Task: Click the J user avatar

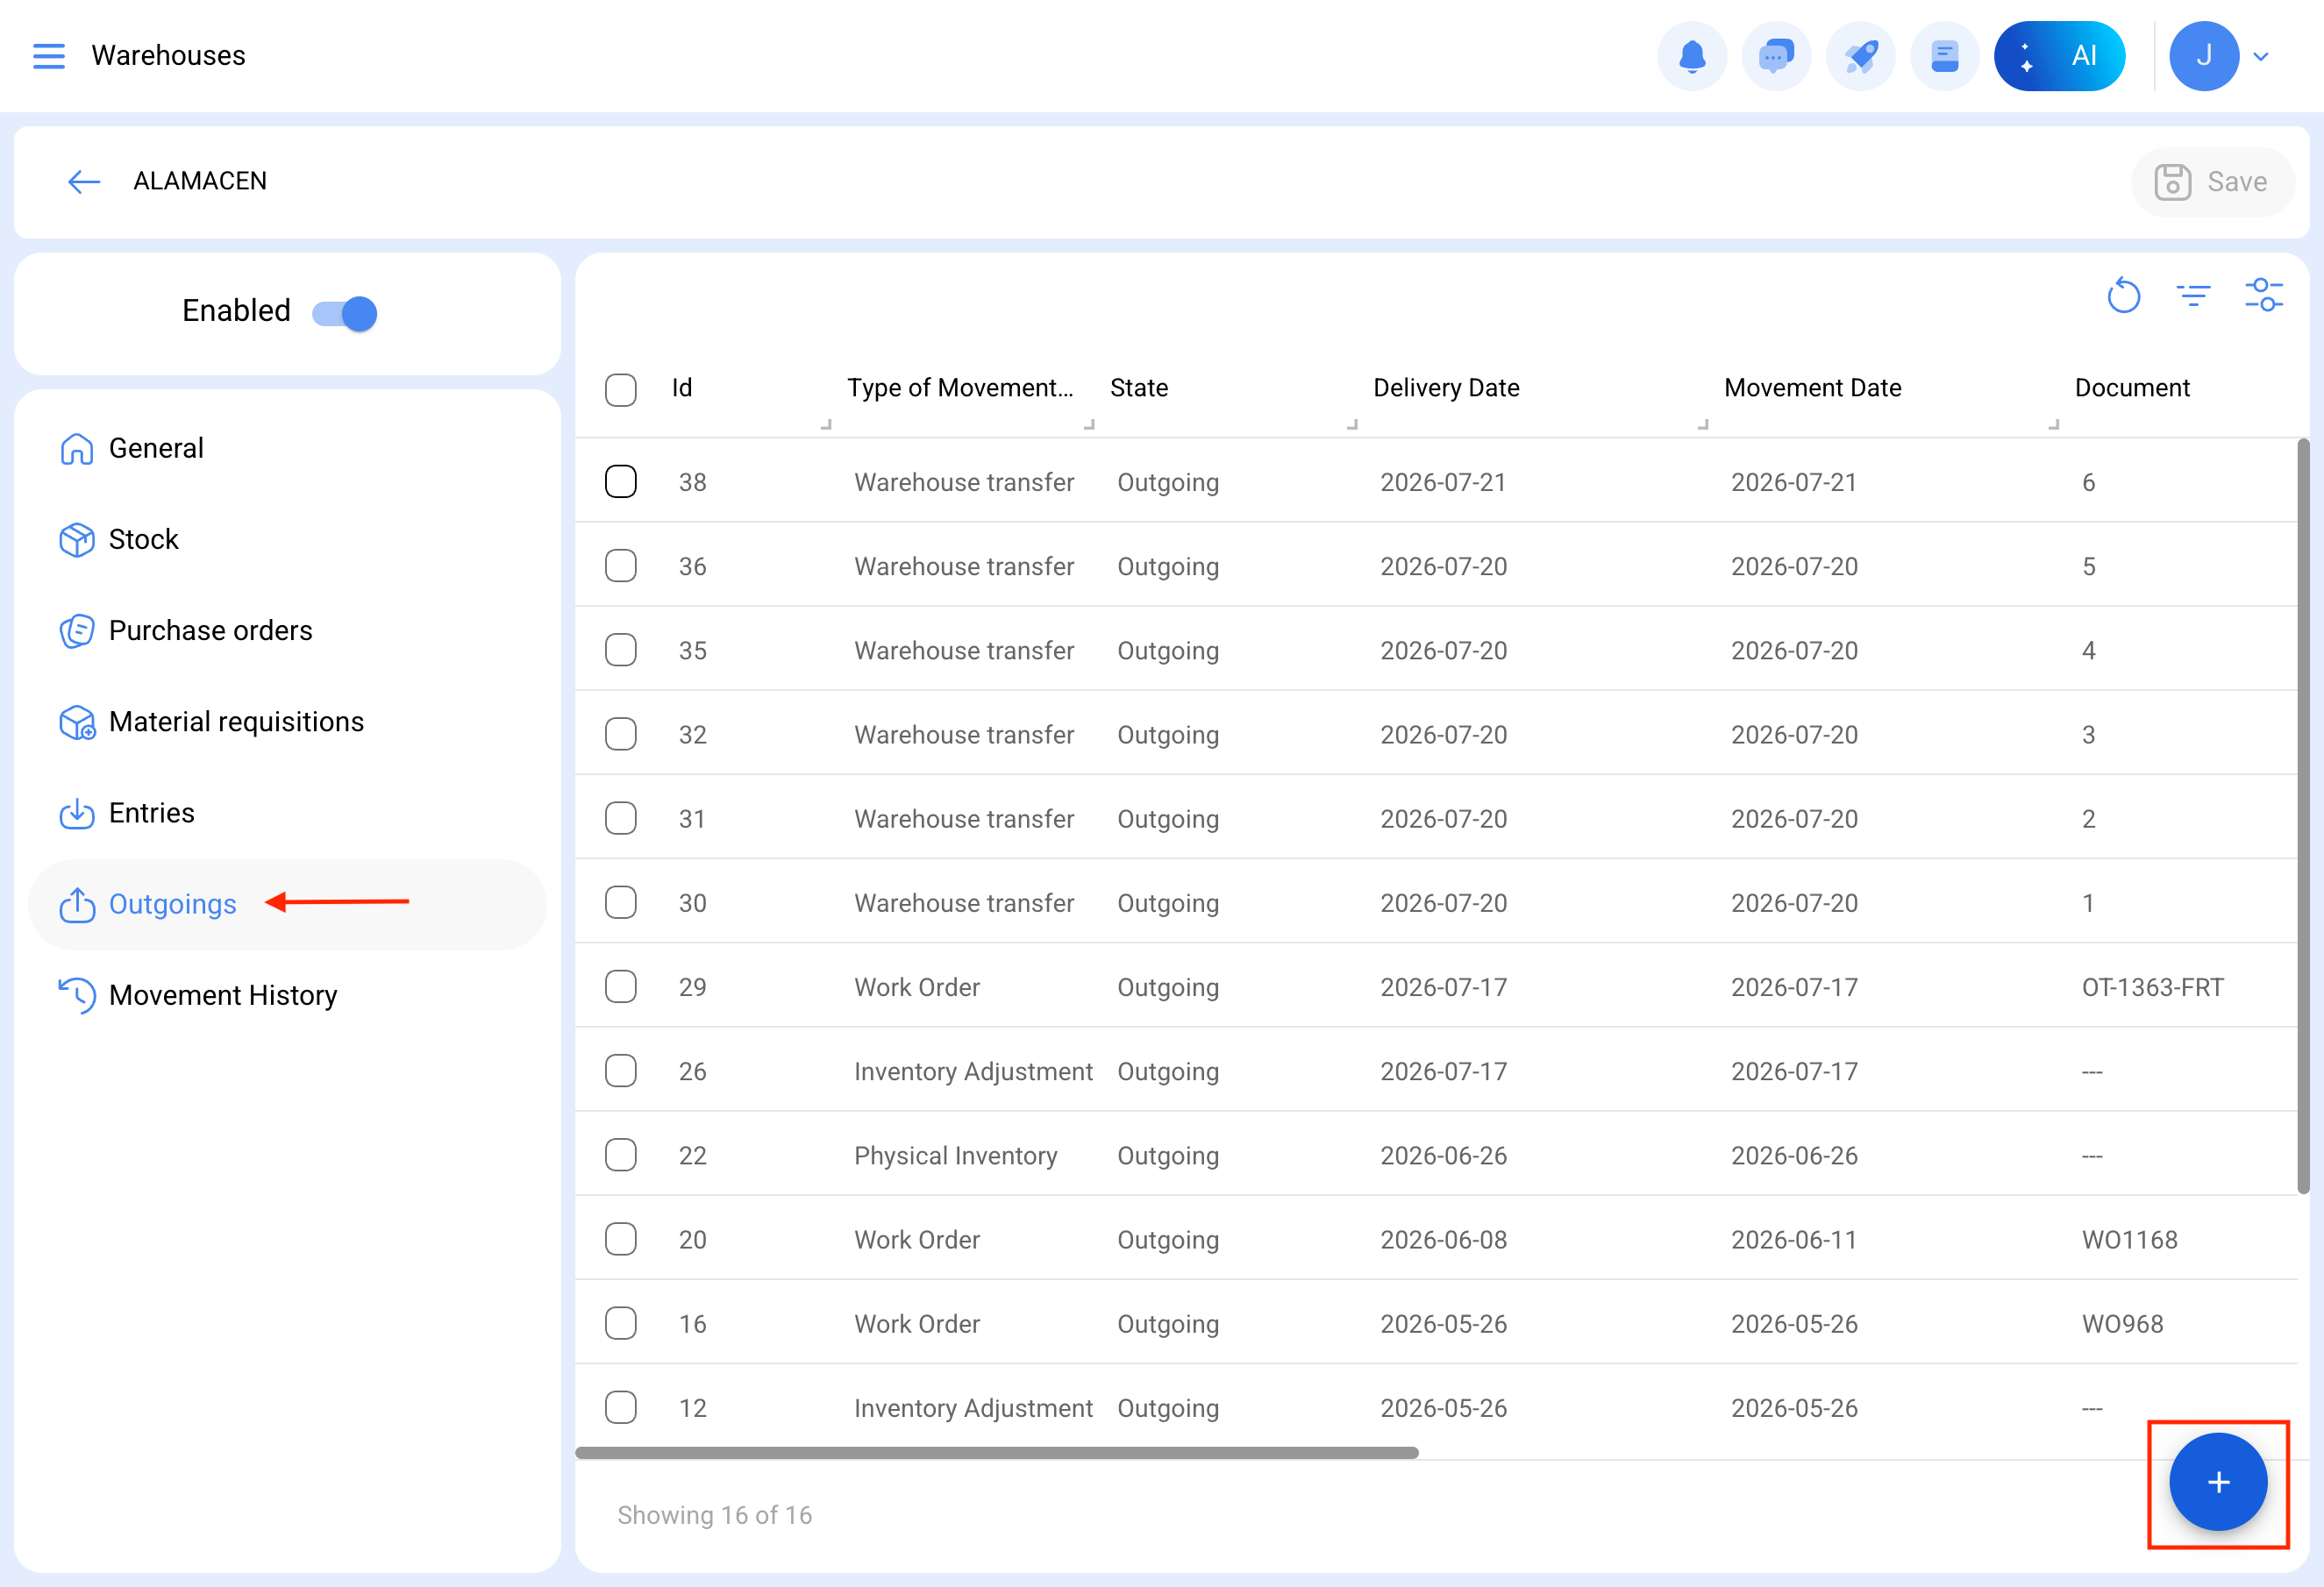Action: tap(2203, 56)
